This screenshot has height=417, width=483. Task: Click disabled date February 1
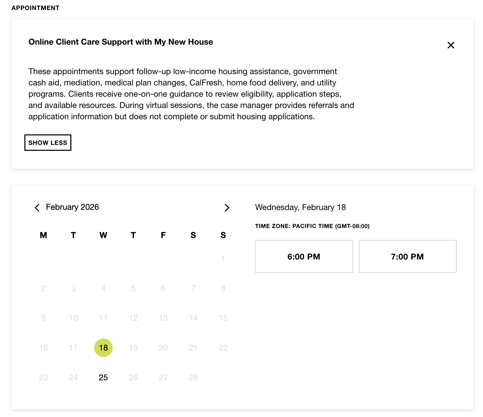pos(223,258)
